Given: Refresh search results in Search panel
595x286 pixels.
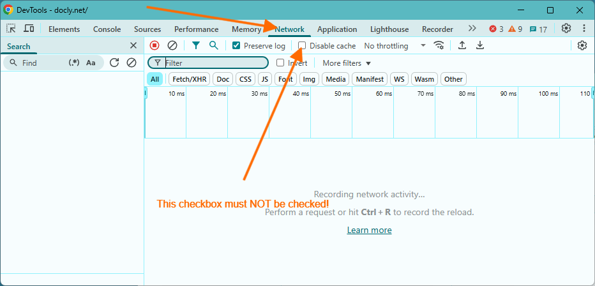Looking at the screenshot, I should tap(114, 63).
